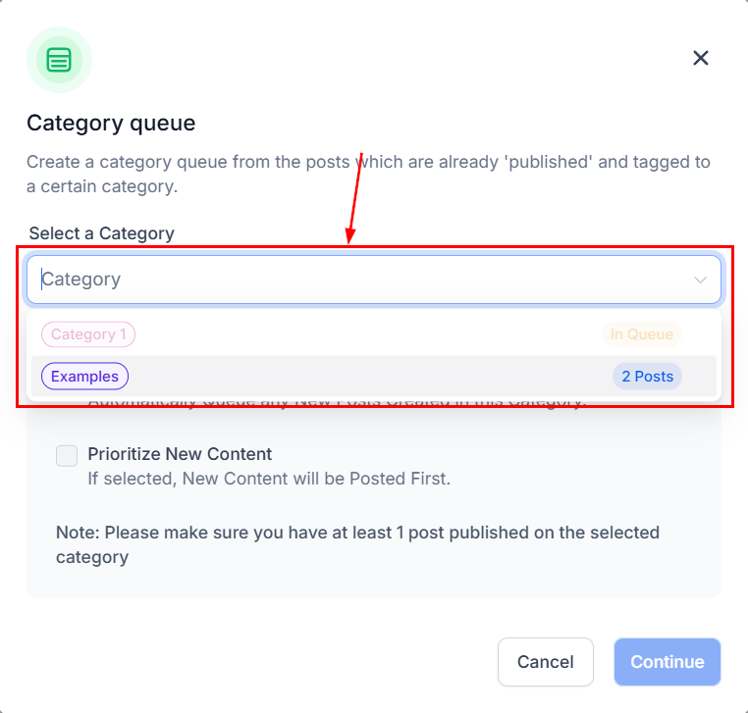Click the New Content Posted First helper text
The image size is (748, 713).
tap(268, 479)
